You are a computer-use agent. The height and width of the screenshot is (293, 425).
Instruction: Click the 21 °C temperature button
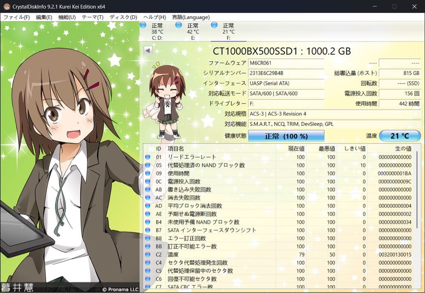click(400, 136)
